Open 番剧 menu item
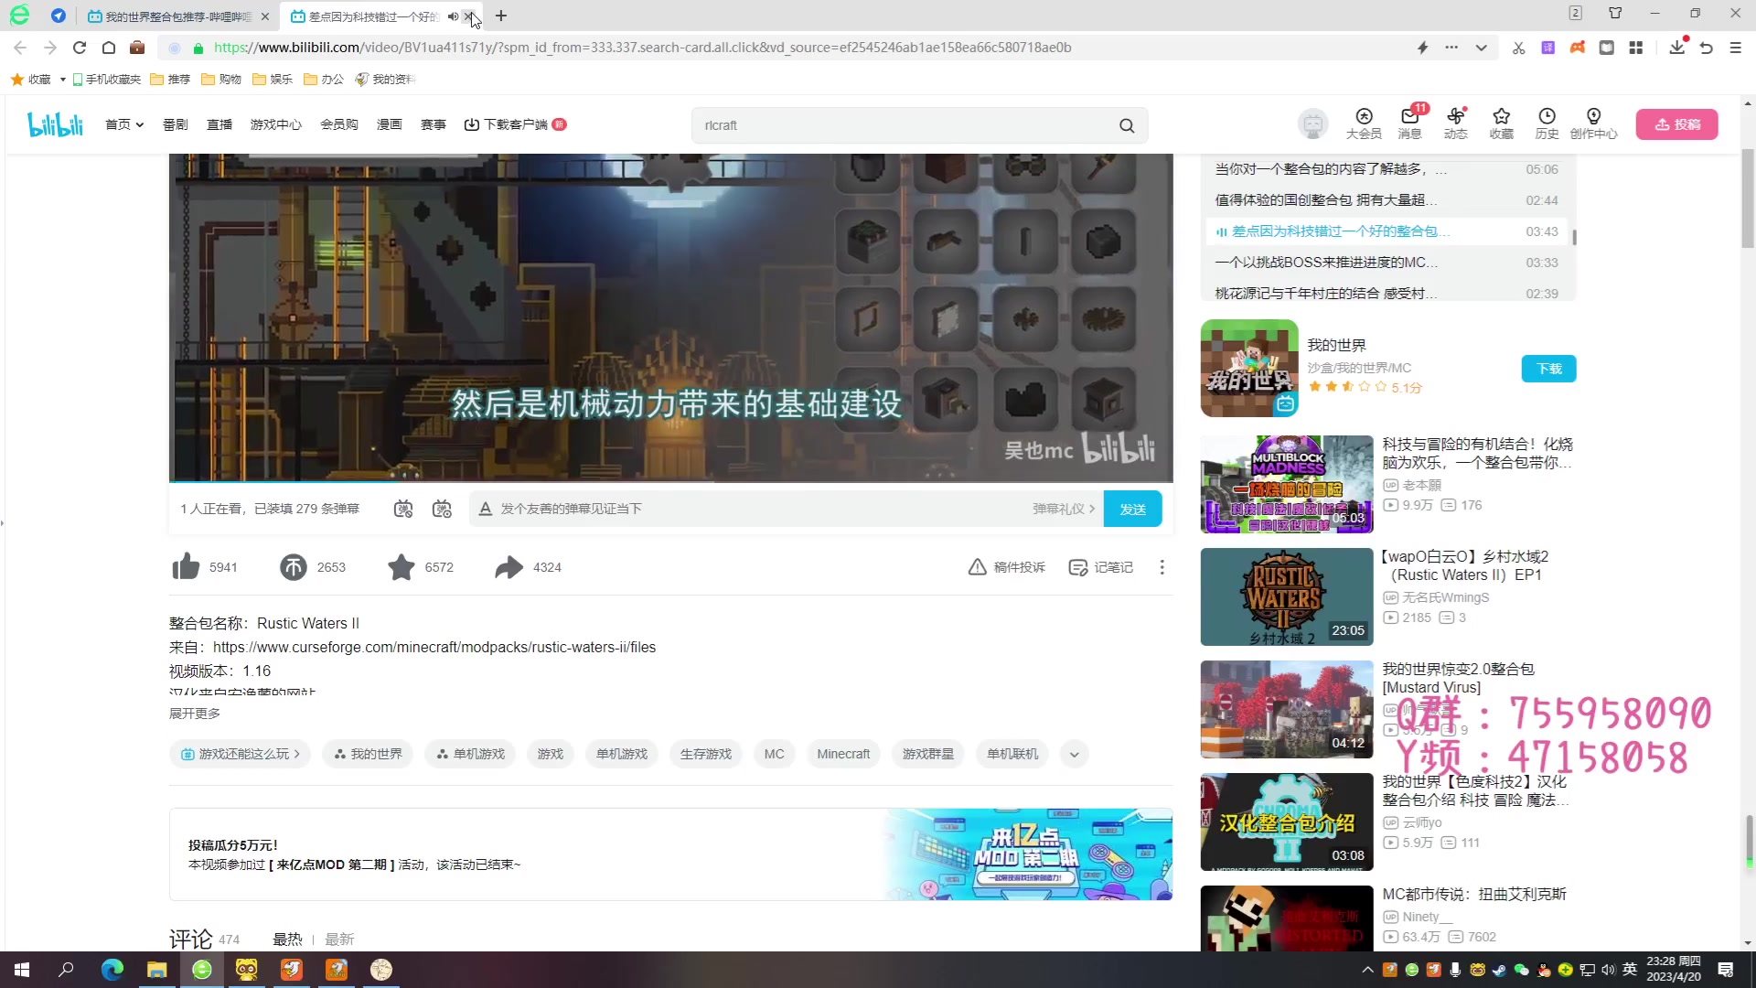The image size is (1756, 988). 175,124
